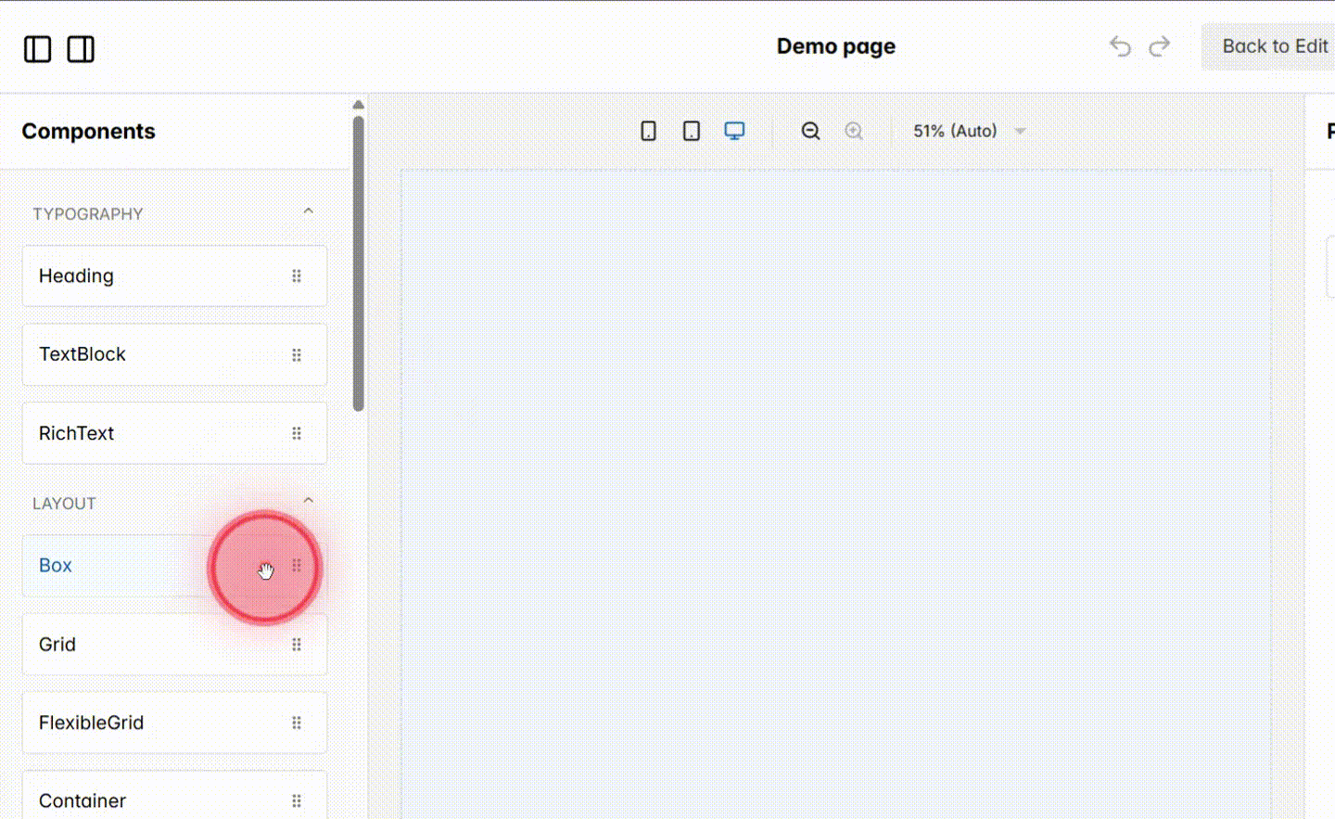Click the undo arrow icon
1335x819 pixels.
pyautogui.click(x=1120, y=45)
